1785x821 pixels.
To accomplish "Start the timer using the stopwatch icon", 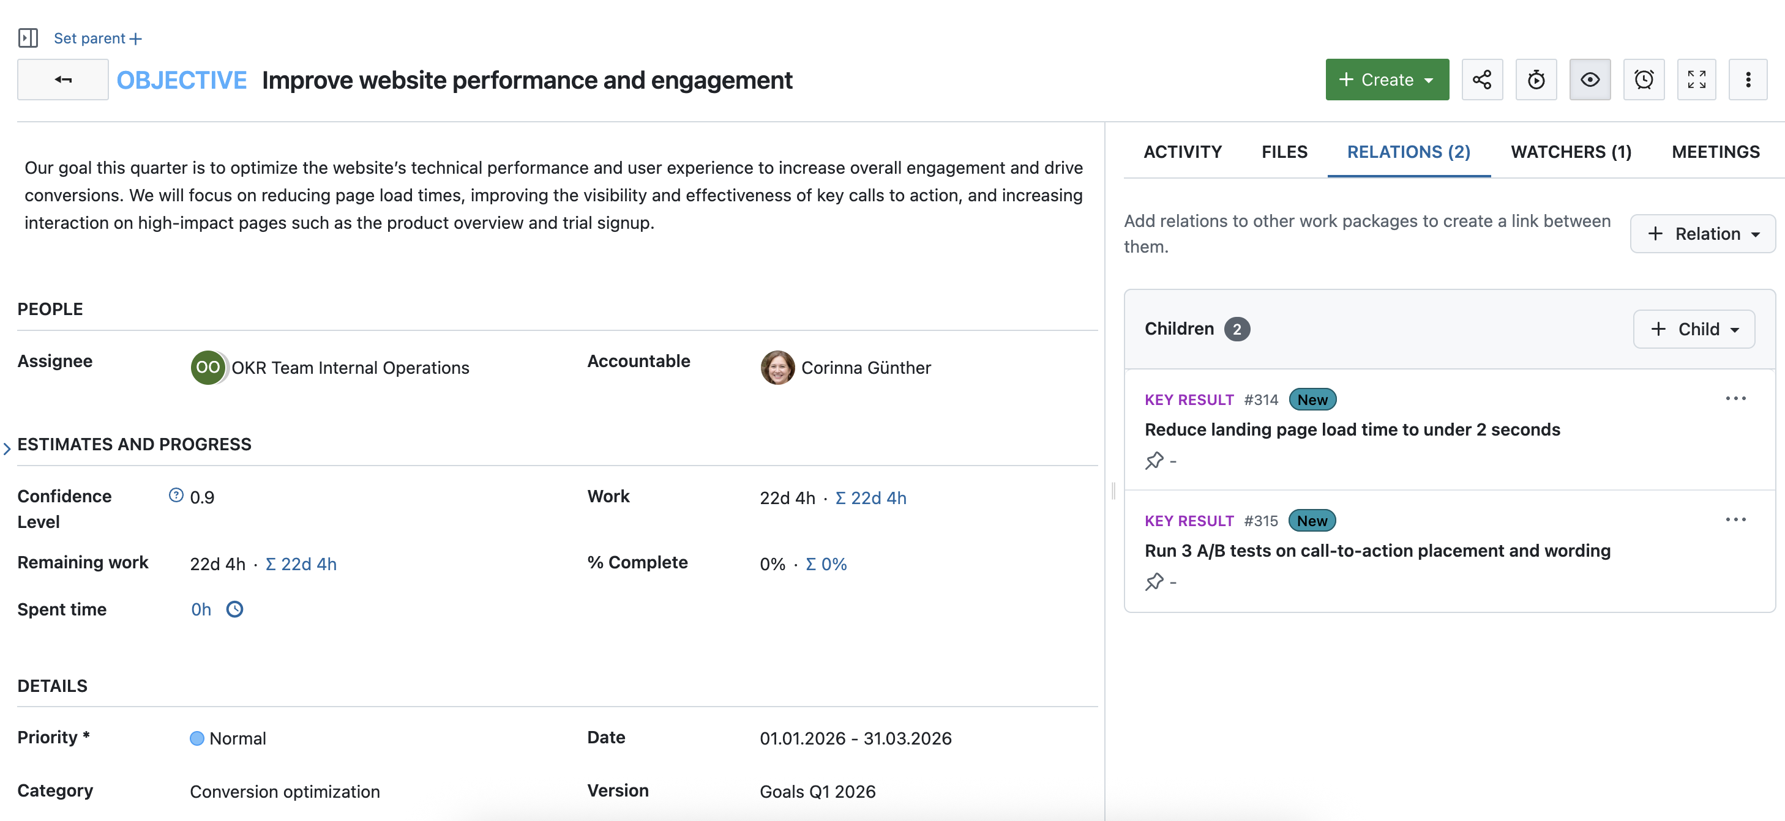I will (1536, 79).
